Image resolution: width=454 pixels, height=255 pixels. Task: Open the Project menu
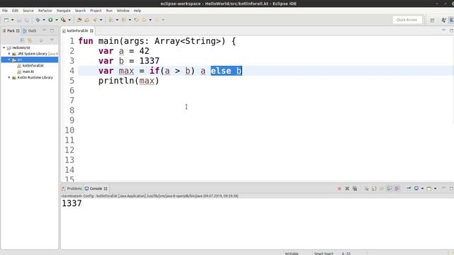(96, 11)
